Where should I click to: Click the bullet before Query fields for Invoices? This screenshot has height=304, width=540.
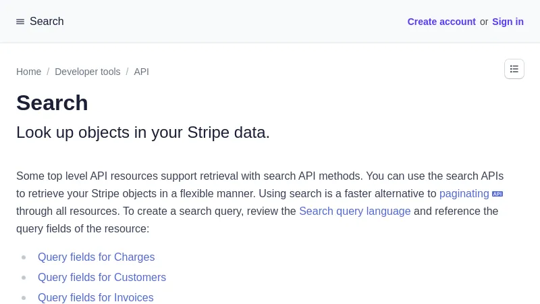pyautogui.click(x=24, y=298)
